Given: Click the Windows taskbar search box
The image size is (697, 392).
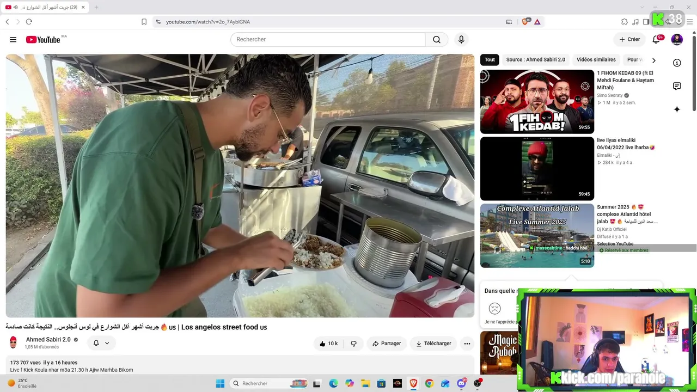Looking at the screenshot, I should pos(270,383).
